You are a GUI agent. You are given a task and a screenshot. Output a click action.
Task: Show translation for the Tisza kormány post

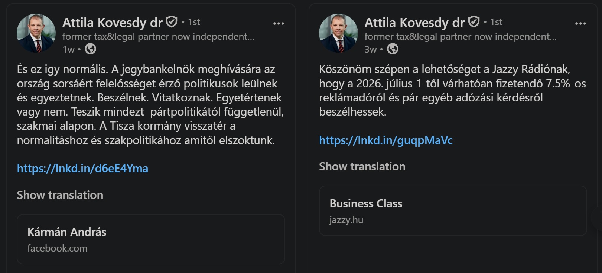tap(60, 195)
